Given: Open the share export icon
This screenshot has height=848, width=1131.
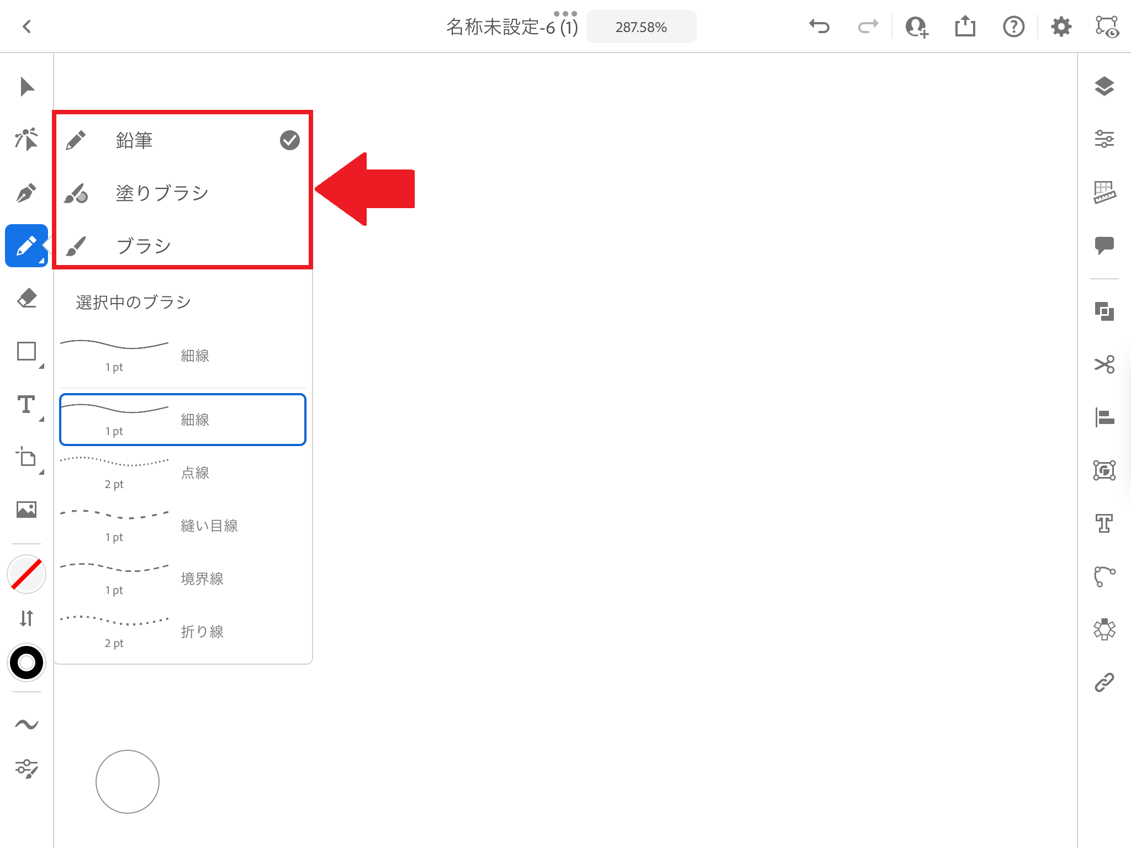Looking at the screenshot, I should click(x=965, y=26).
